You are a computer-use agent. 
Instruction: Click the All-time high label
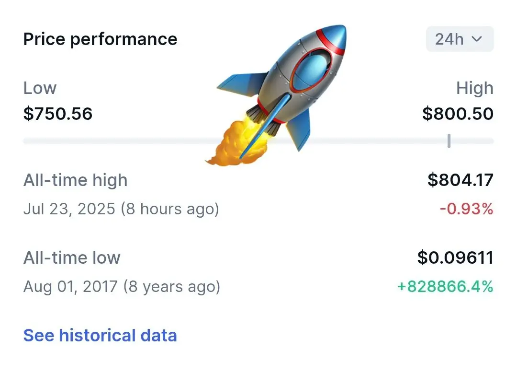click(x=75, y=180)
